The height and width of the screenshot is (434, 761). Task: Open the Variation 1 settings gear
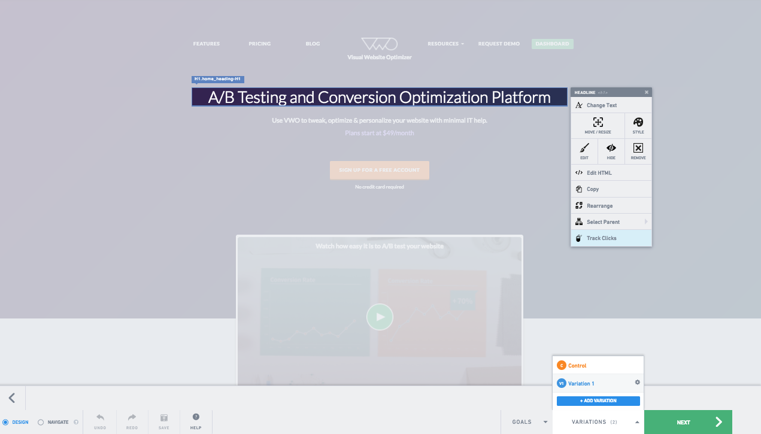click(x=637, y=383)
